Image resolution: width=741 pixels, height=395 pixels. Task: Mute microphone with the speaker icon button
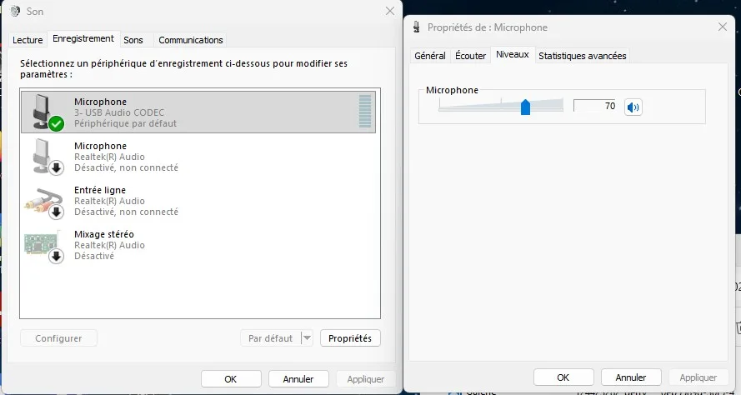[x=634, y=107]
